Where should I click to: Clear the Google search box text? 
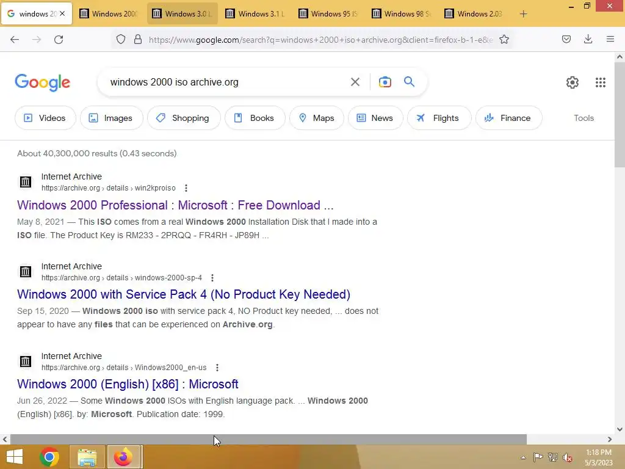coord(355,82)
